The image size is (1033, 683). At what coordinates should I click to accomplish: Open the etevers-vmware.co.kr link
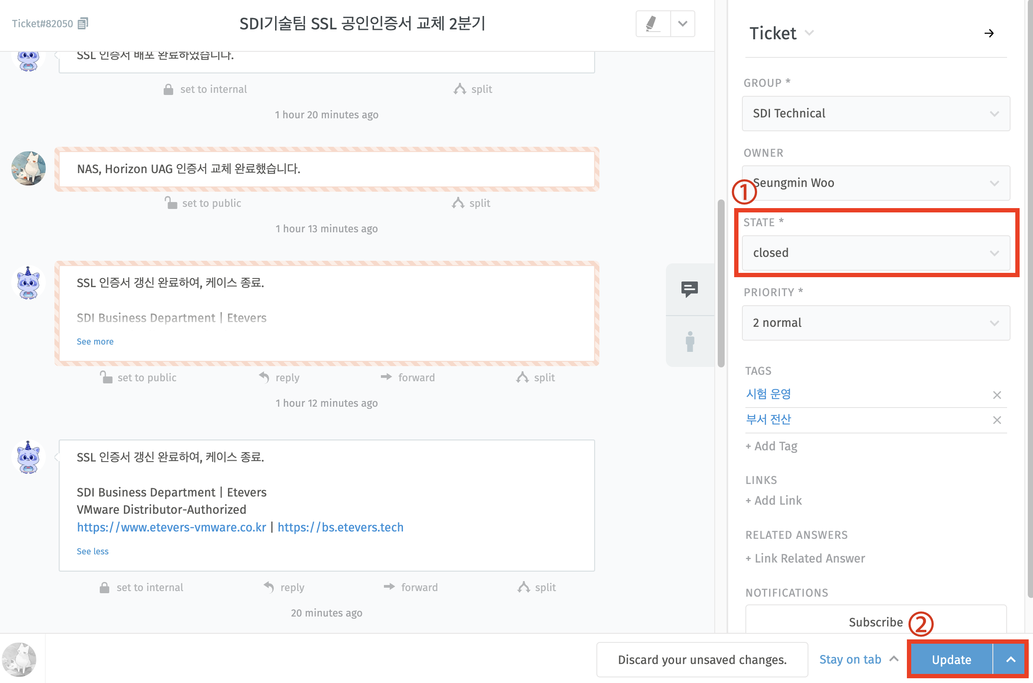click(171, 528)
